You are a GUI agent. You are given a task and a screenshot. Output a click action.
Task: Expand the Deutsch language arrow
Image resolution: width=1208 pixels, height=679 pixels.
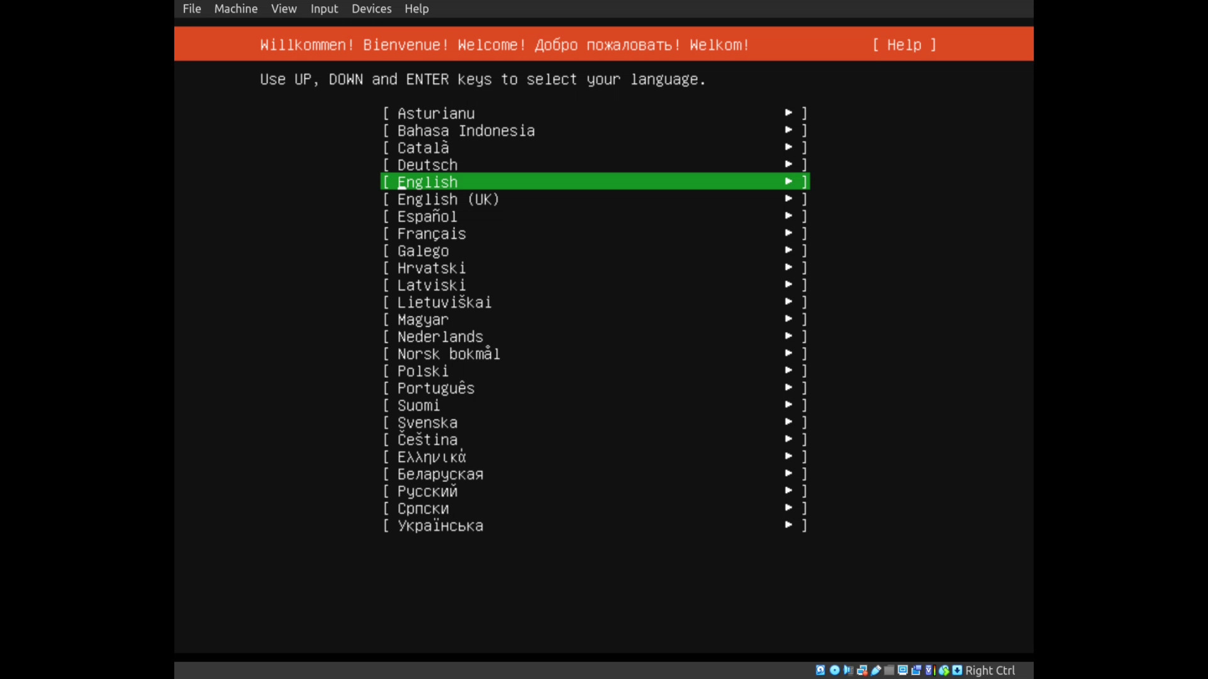(x=788, y=164)
